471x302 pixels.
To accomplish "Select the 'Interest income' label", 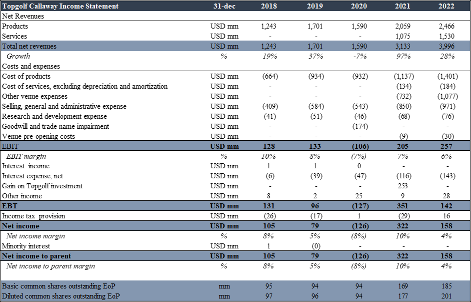I will pos(26,166).
